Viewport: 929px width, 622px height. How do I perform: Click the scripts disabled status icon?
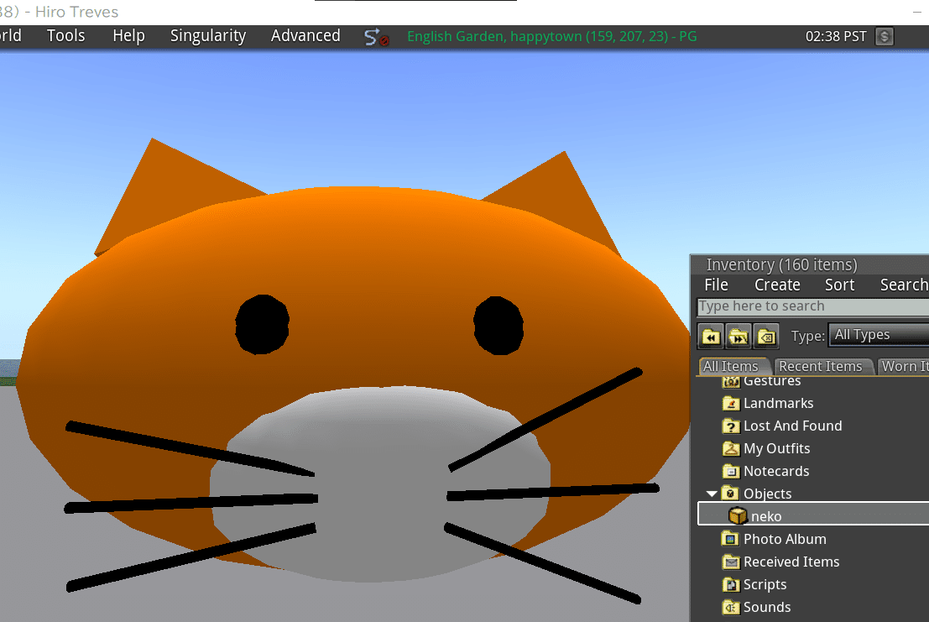(376, 37)
